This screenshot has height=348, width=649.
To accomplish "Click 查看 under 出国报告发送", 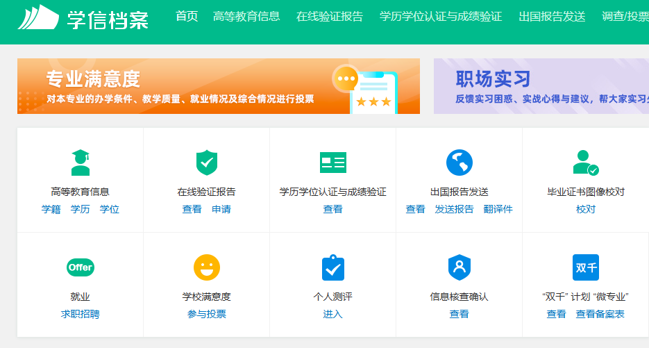I will click(416, 209).
